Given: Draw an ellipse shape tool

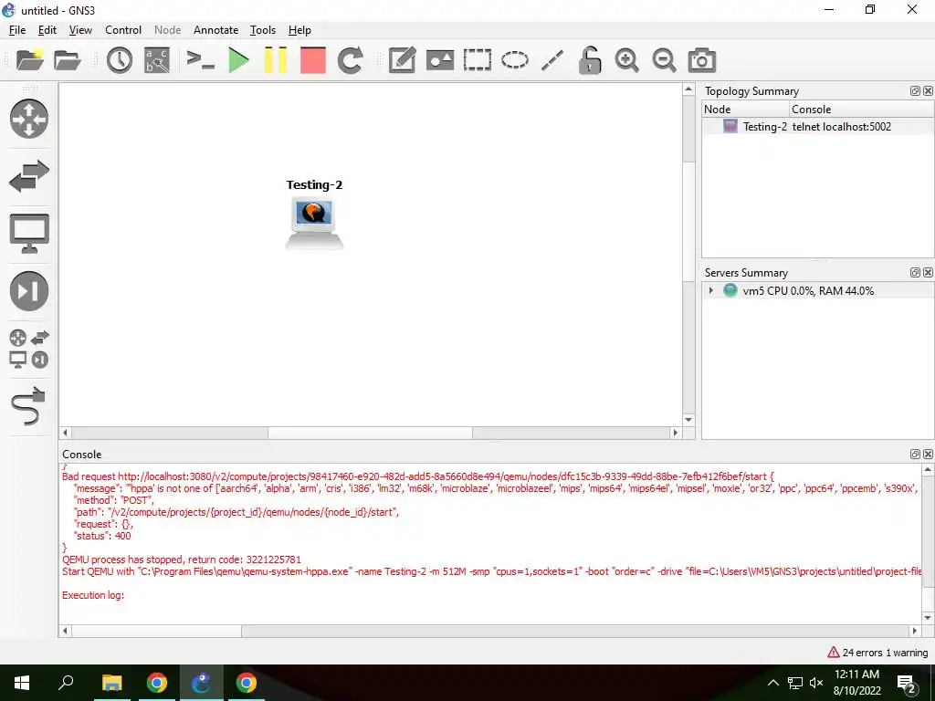Looking at the screenshot, I should coord(515,60).
